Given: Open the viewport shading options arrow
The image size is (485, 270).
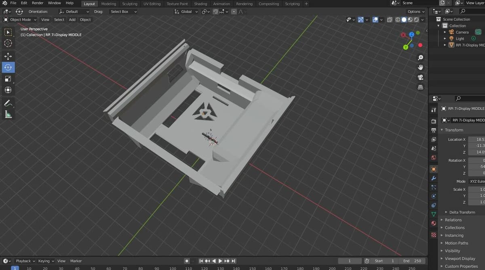Looking at the screenshot, I should 423,19.
